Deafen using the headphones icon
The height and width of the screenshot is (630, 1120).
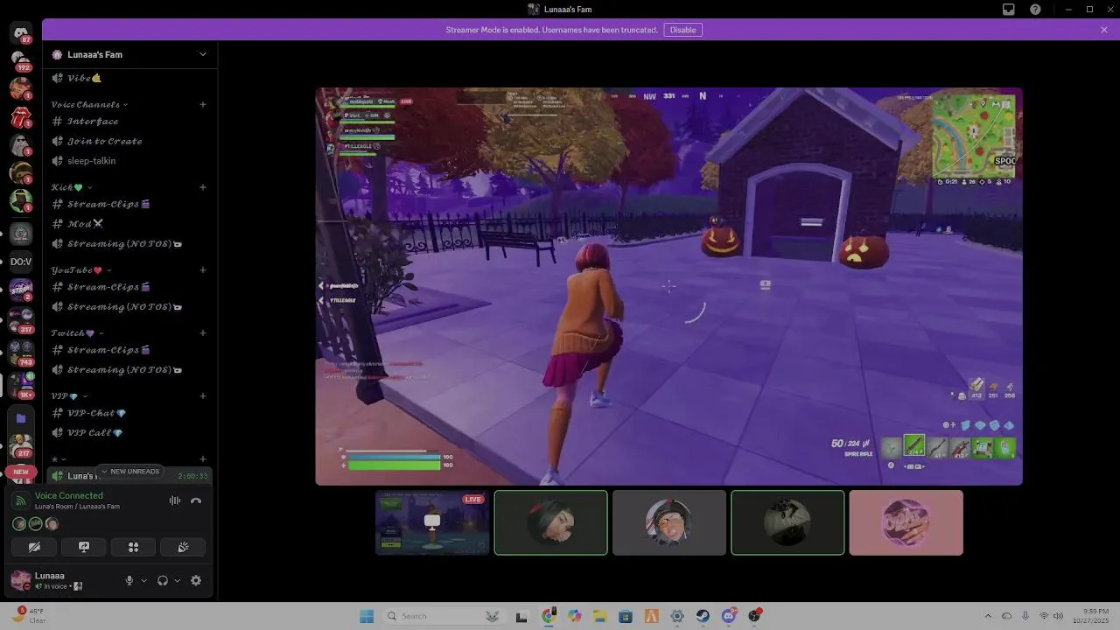tap(163, 580)
